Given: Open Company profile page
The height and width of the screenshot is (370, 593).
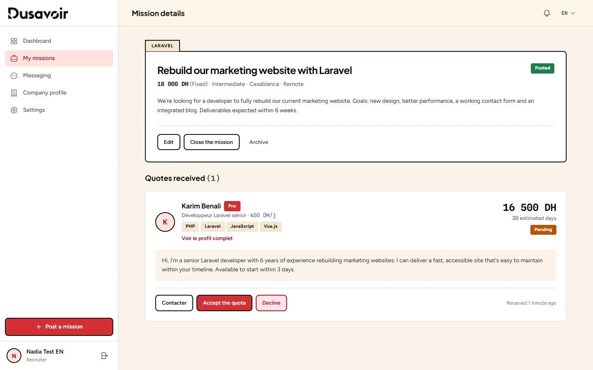Looking at the screenshot, I should [59, 93].
